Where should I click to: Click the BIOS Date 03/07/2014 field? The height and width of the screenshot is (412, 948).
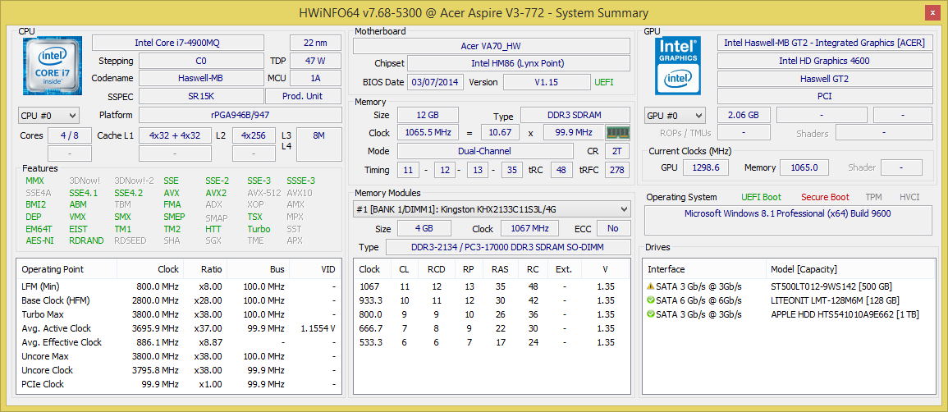click(435, 82)
